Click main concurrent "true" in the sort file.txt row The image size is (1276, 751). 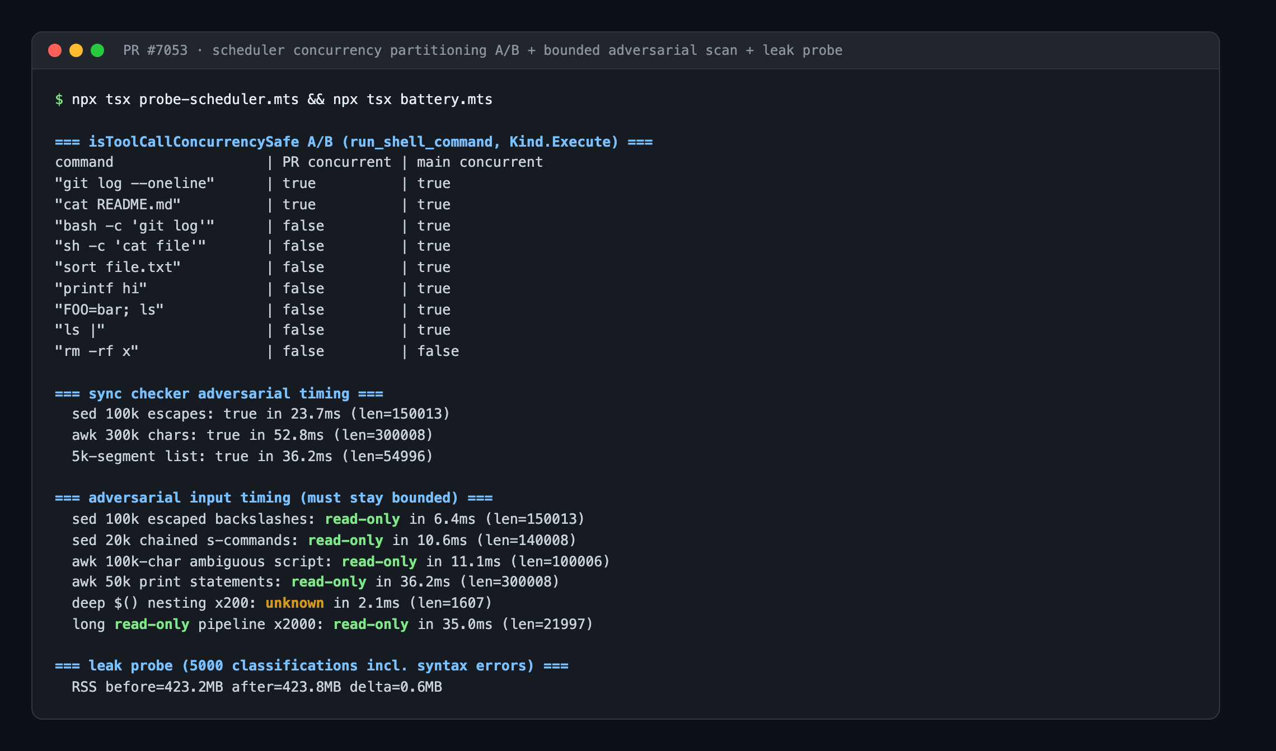tap(434, 267)
